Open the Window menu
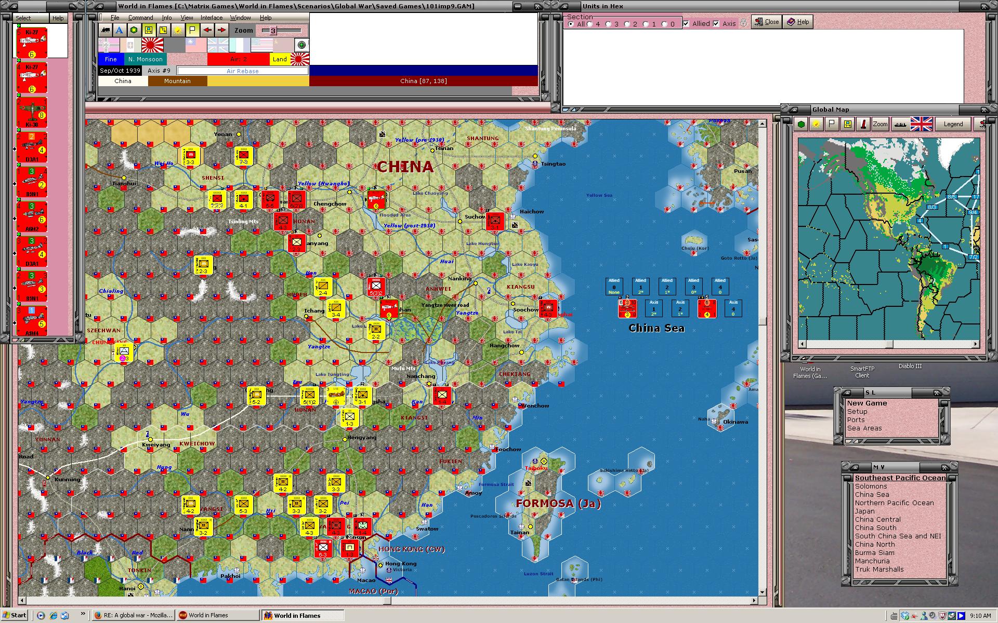Viewport: 998px width, 623px height. point(241,18)
